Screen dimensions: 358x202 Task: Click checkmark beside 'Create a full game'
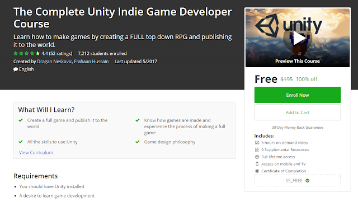point(21,120)
